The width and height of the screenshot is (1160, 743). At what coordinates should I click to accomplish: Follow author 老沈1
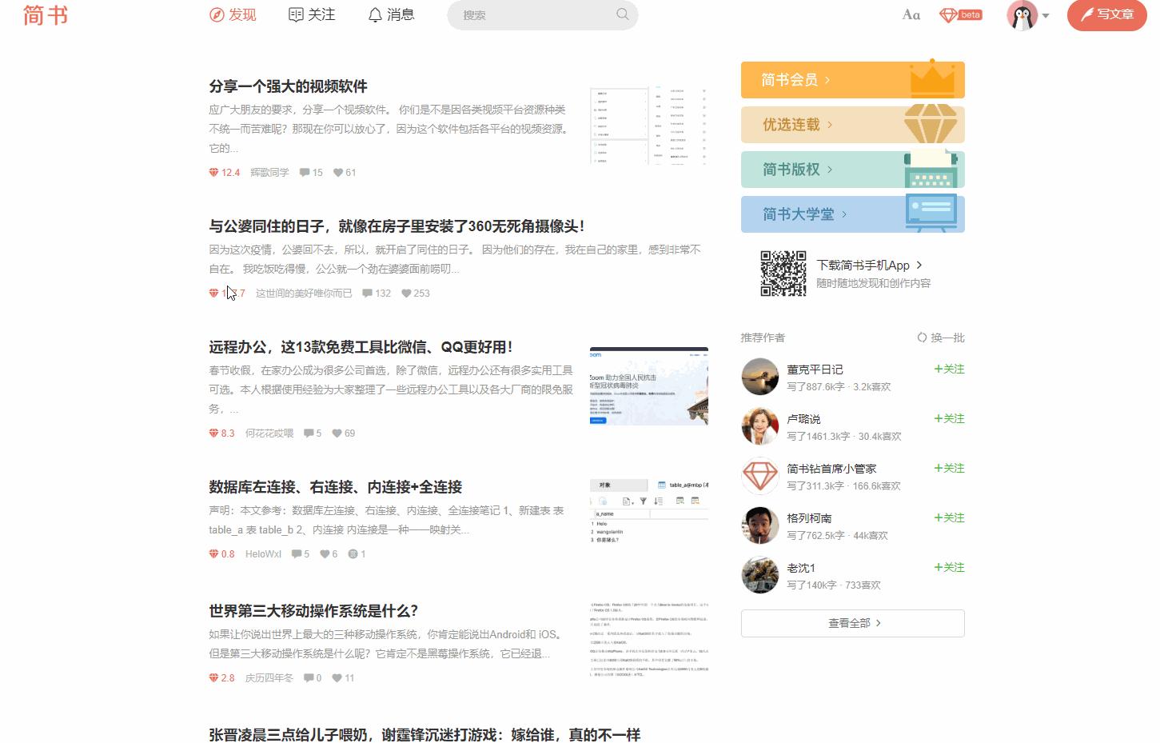(948, 567)
